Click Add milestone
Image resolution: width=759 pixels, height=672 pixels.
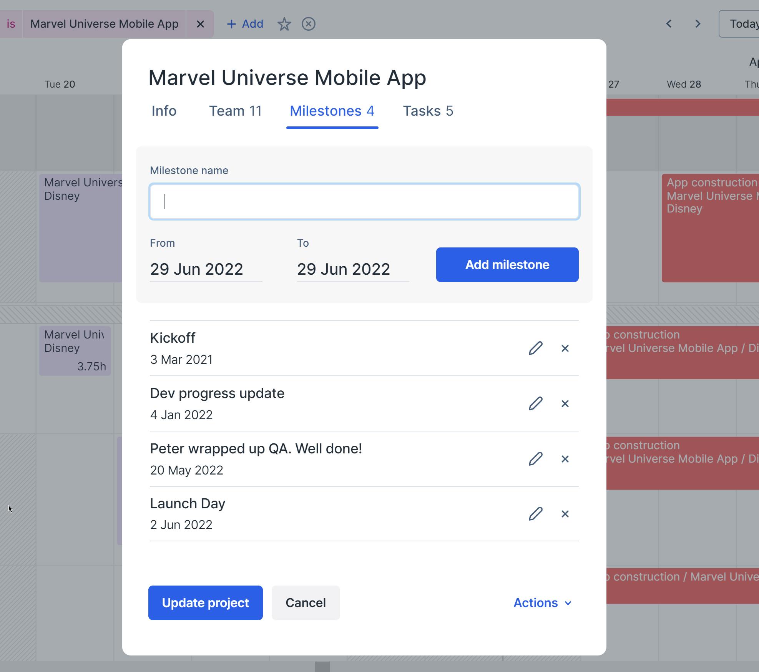(x=507, y=264)
